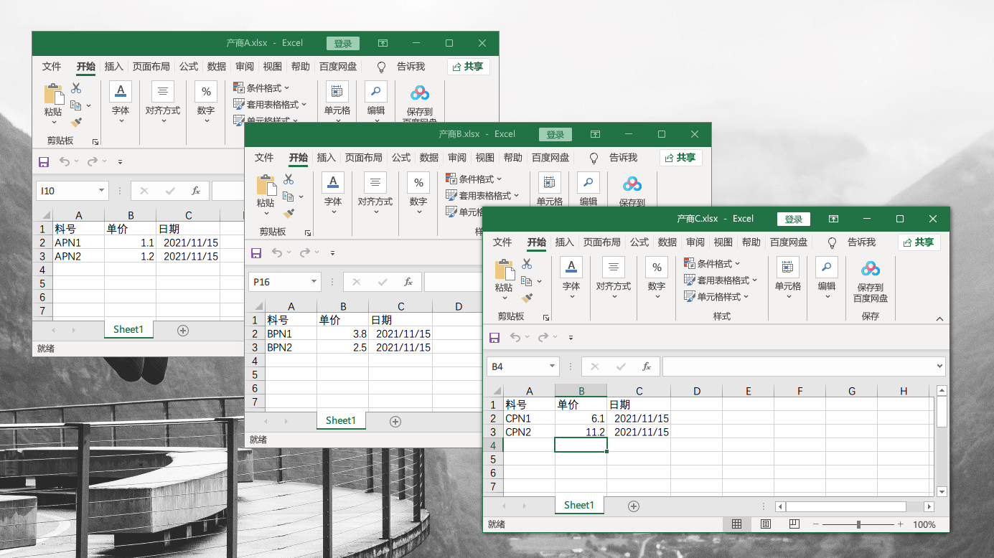Switch to Page Break Preview in 产商C status bar
The image size is (994, 558).
tap(794, 524)
